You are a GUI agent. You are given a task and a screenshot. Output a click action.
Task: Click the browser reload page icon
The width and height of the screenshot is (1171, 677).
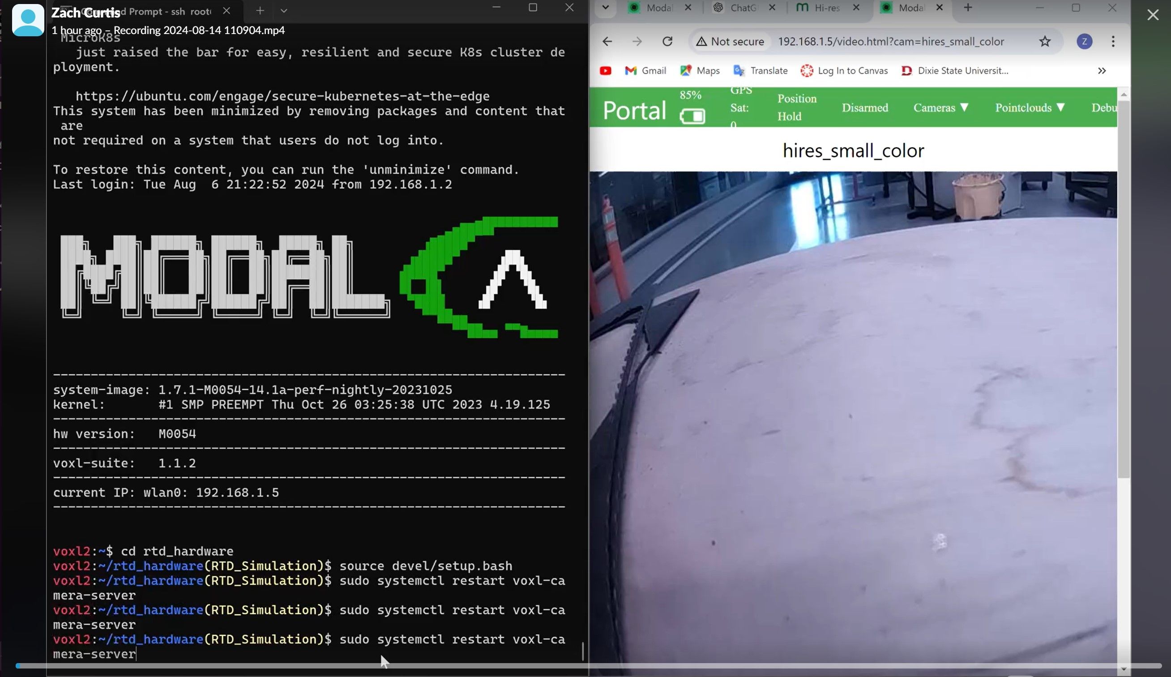click(x=667, y=41)
